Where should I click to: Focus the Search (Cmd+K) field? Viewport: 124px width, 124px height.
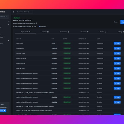24,12
